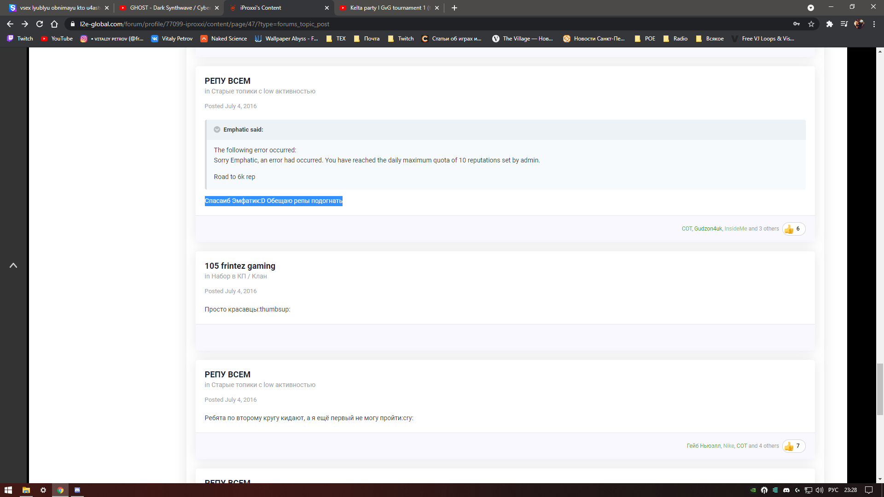Open the Windows Start menu
Image resolution: width=884 pixels, height=497 pixels.
click(x=8, y=490)
